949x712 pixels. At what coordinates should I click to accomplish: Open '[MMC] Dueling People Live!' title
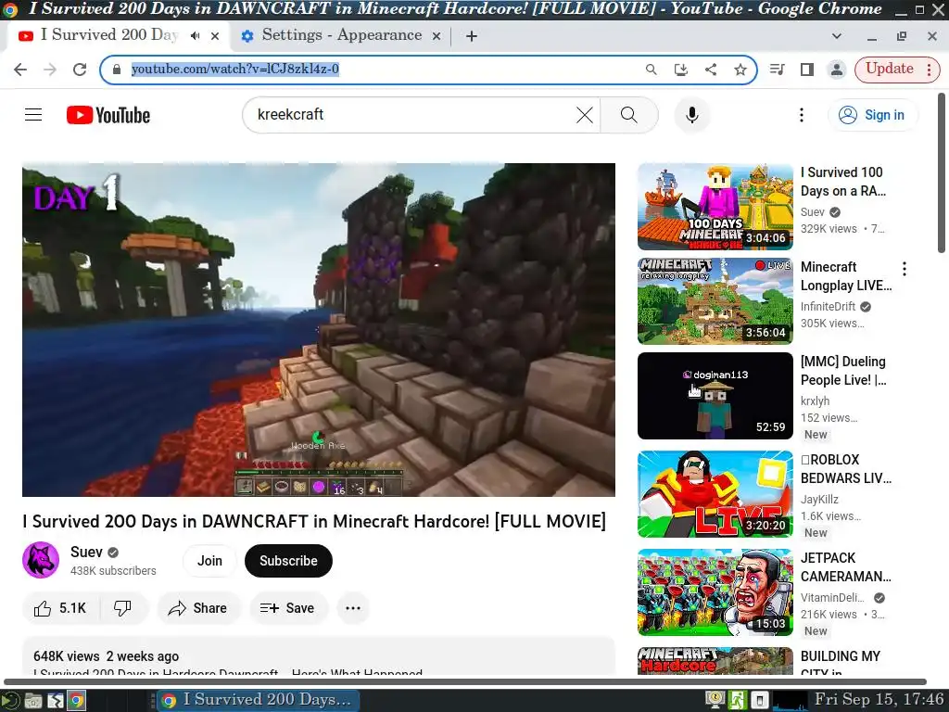[843, 371]
